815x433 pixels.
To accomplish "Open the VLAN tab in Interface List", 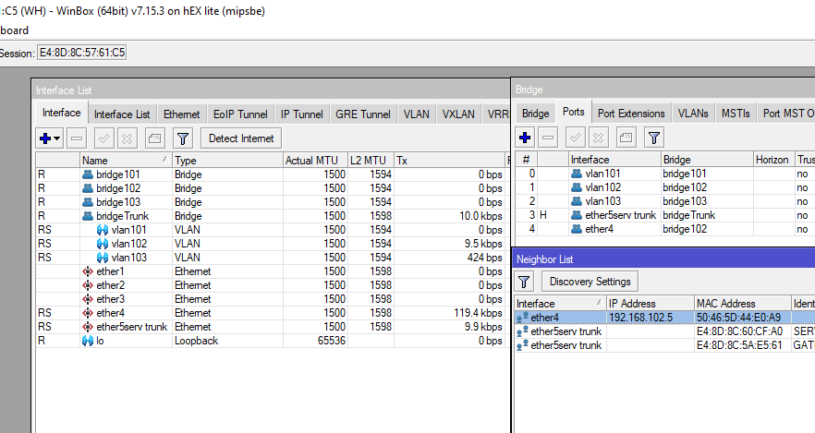I will (417, 114).
